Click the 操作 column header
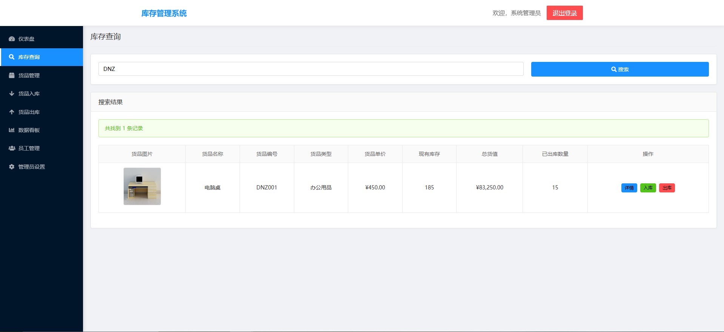 tap(648, 154)
